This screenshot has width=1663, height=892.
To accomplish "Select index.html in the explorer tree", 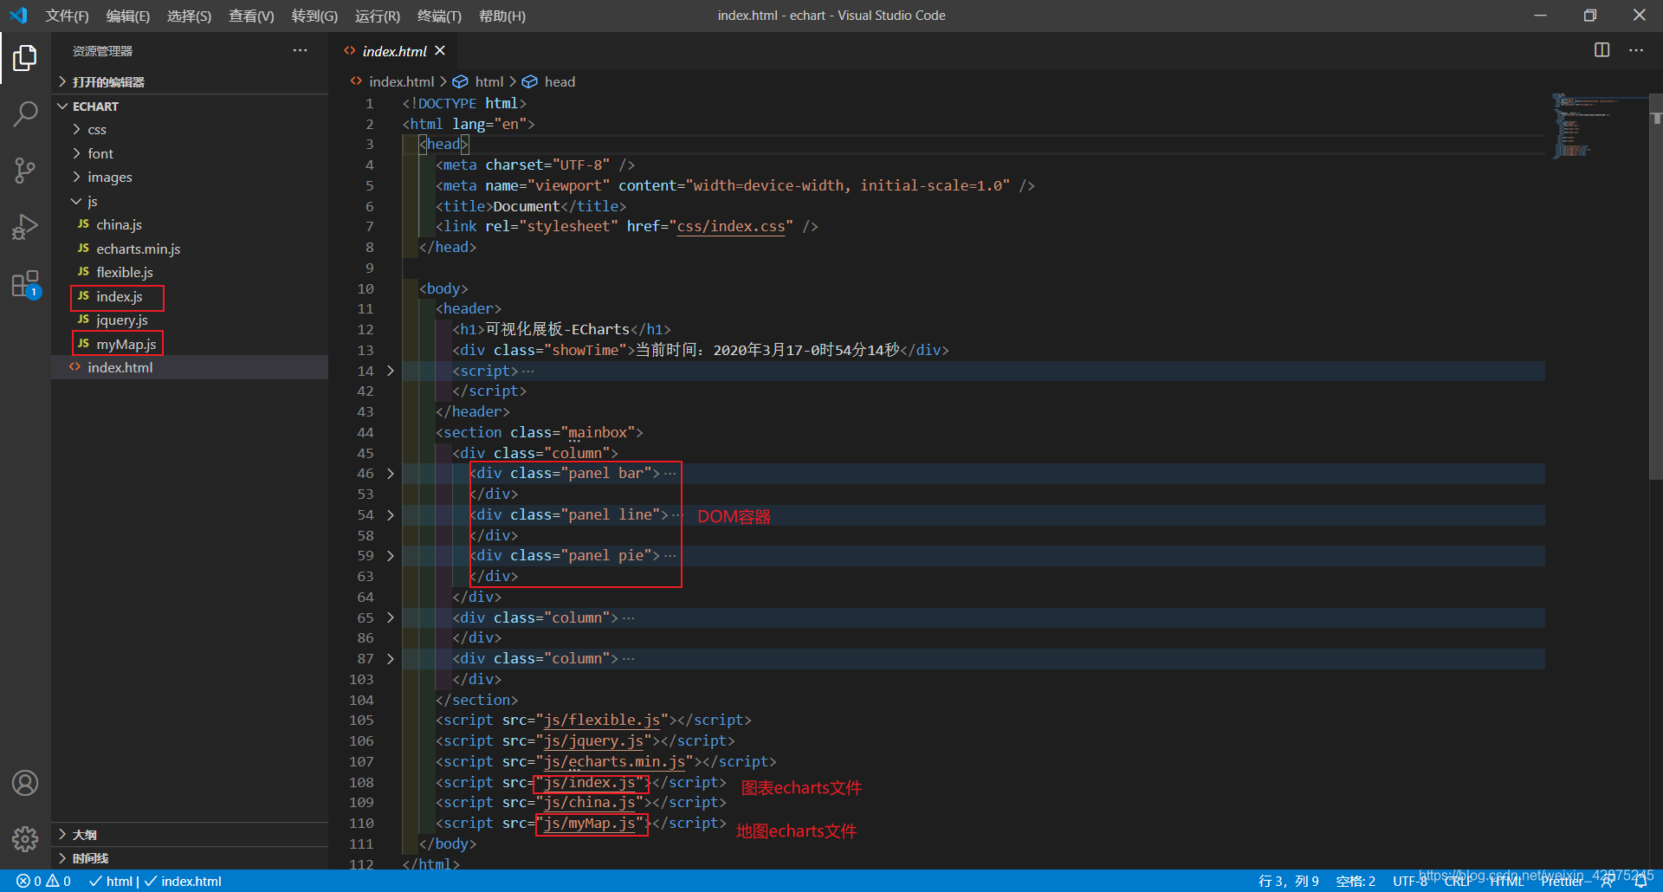I will click(190, 367).
